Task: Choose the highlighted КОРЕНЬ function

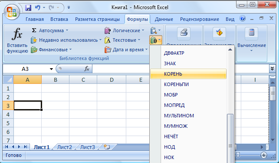Action: point(188,74)
